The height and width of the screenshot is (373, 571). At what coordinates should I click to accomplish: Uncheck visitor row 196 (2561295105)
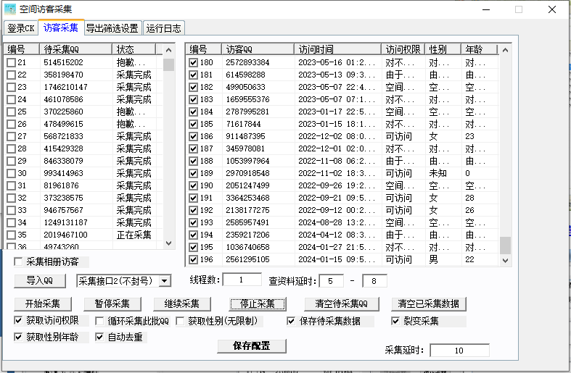194,259
